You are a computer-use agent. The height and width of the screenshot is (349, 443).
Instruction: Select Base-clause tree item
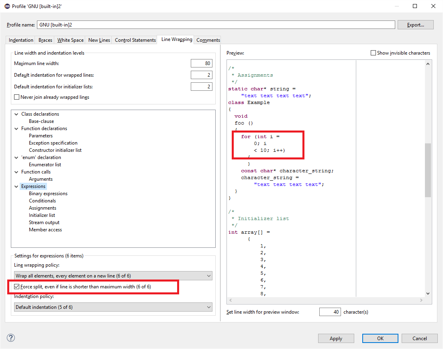tap(41, 121)
